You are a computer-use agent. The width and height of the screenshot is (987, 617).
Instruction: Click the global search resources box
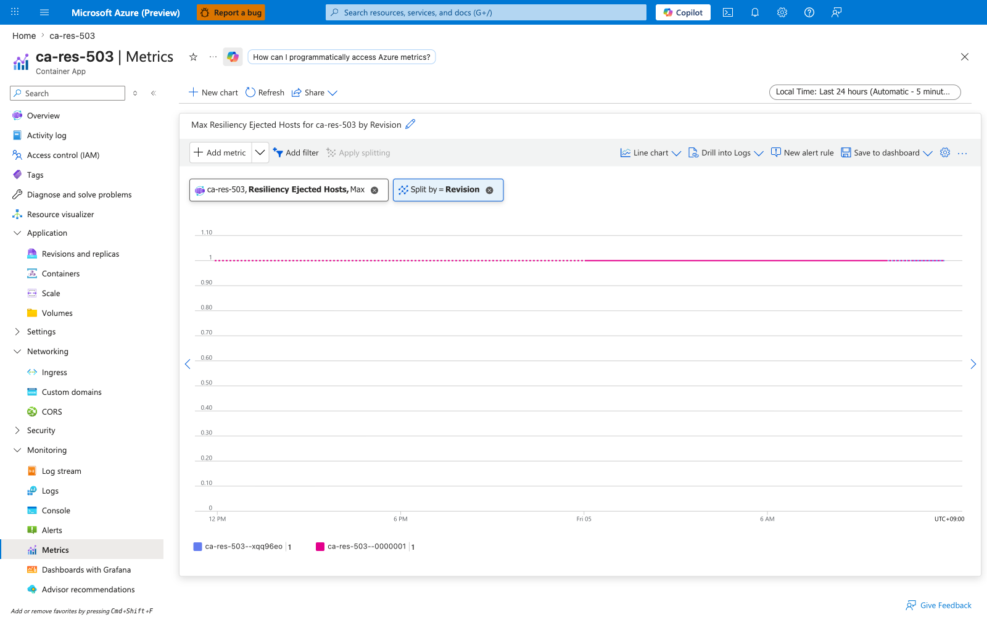pos(486,12)
